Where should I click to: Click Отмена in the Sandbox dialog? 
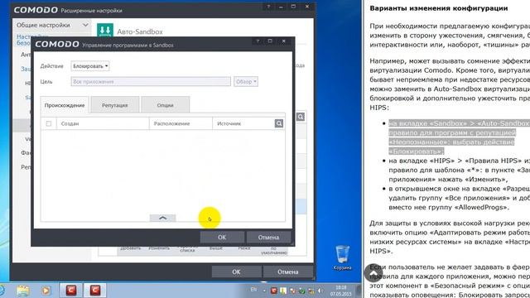(x=268, y=238)
